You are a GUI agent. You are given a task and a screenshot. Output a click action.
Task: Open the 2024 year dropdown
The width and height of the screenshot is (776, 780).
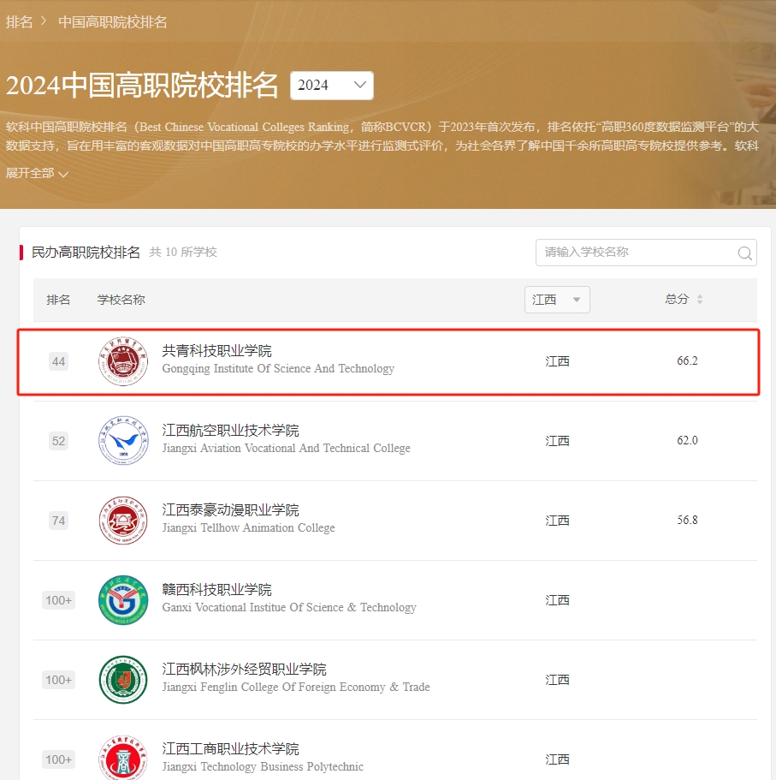[x=332, y=86]
